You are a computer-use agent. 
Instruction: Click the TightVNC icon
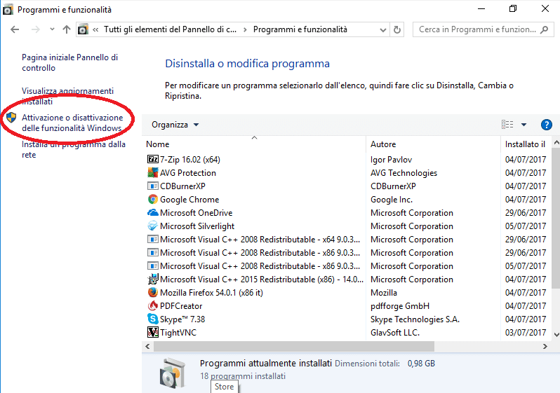[x=153, y=332]
